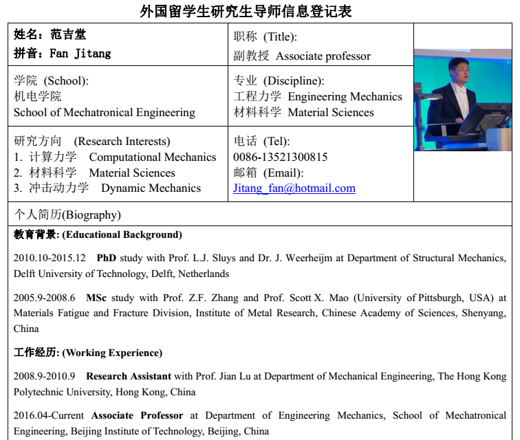Click the telephone number 0086-13521300815

281,157
